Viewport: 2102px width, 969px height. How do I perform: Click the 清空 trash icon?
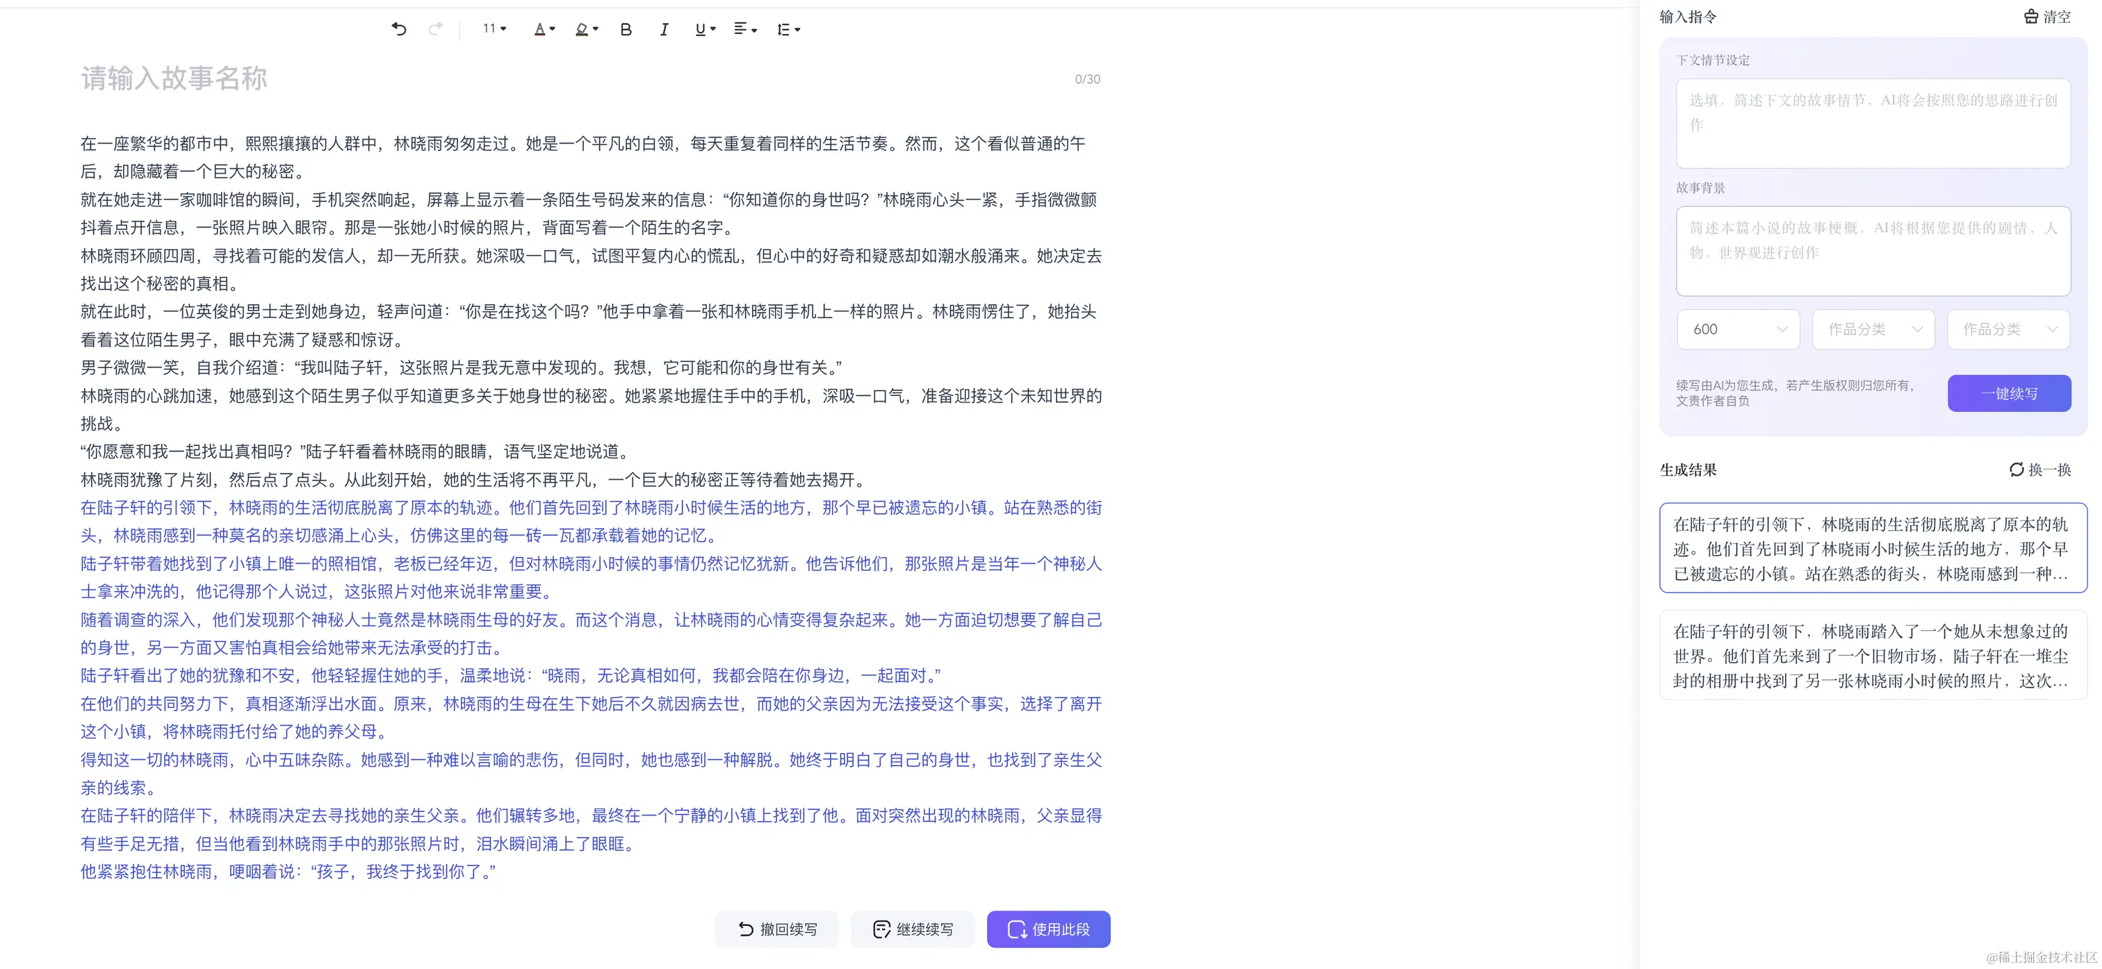pos(2032,16)
